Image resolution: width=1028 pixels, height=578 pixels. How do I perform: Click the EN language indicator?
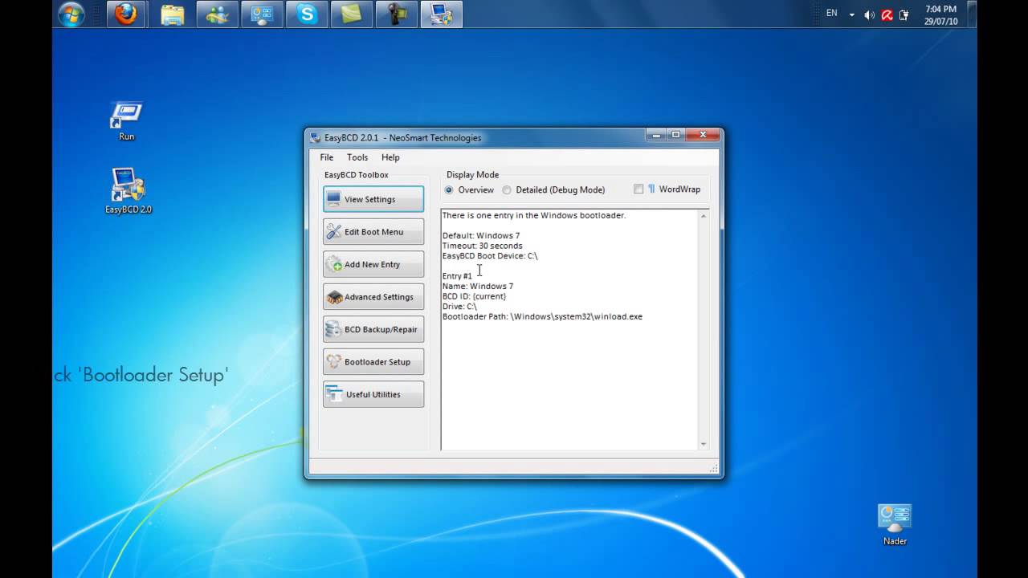pos(832,14)
